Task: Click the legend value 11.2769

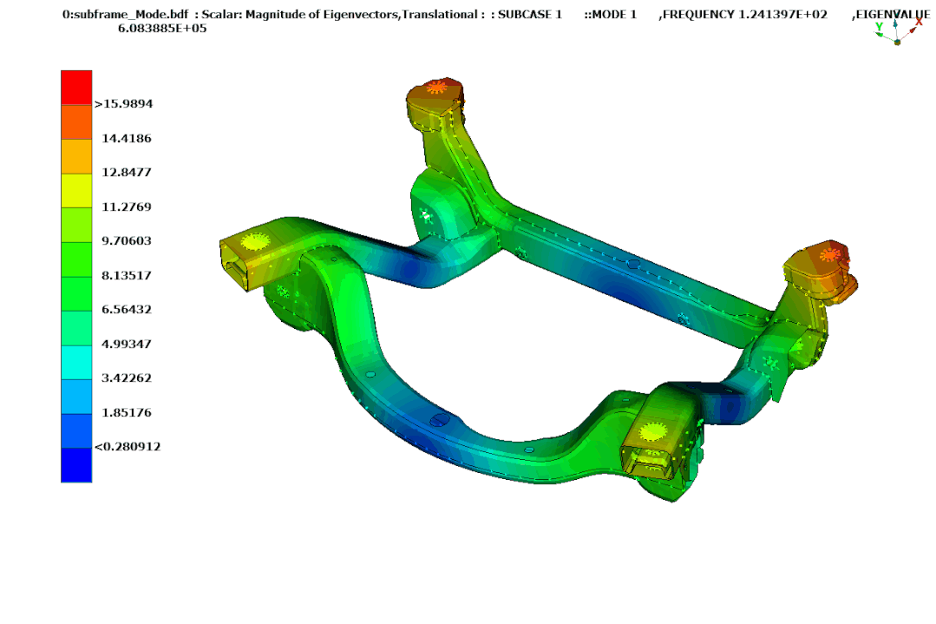Action: coord(127,207)
